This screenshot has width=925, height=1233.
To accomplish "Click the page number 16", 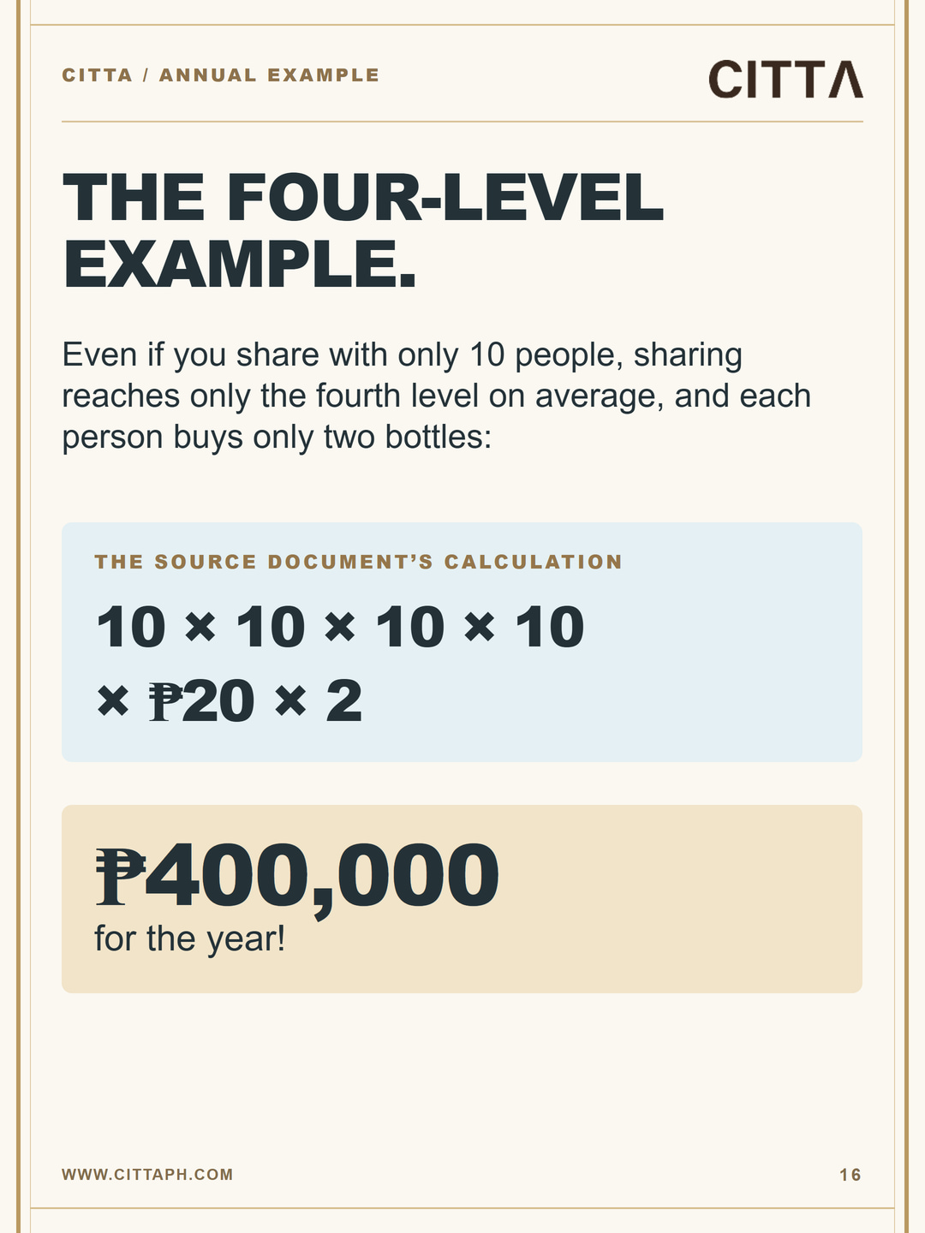I will pyautogui.click(x=850, y=1175).
